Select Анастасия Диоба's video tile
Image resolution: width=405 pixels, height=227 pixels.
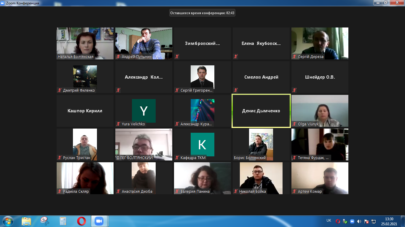(x=144, y=178)
